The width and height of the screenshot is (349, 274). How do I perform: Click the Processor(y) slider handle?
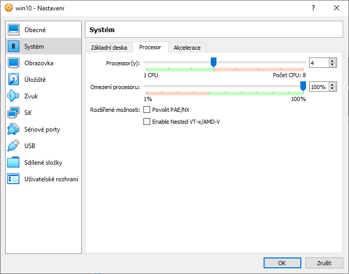213,62
